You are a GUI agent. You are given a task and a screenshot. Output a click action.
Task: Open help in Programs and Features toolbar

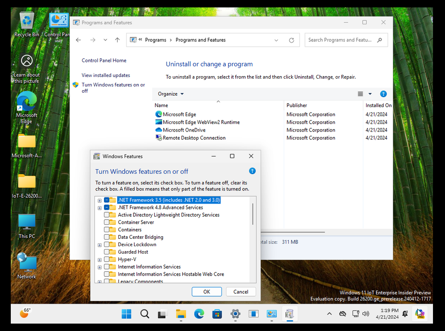(x=383, y=94)
